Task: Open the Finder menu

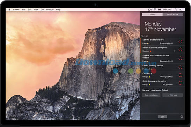Action: click(x=16, y=9)
